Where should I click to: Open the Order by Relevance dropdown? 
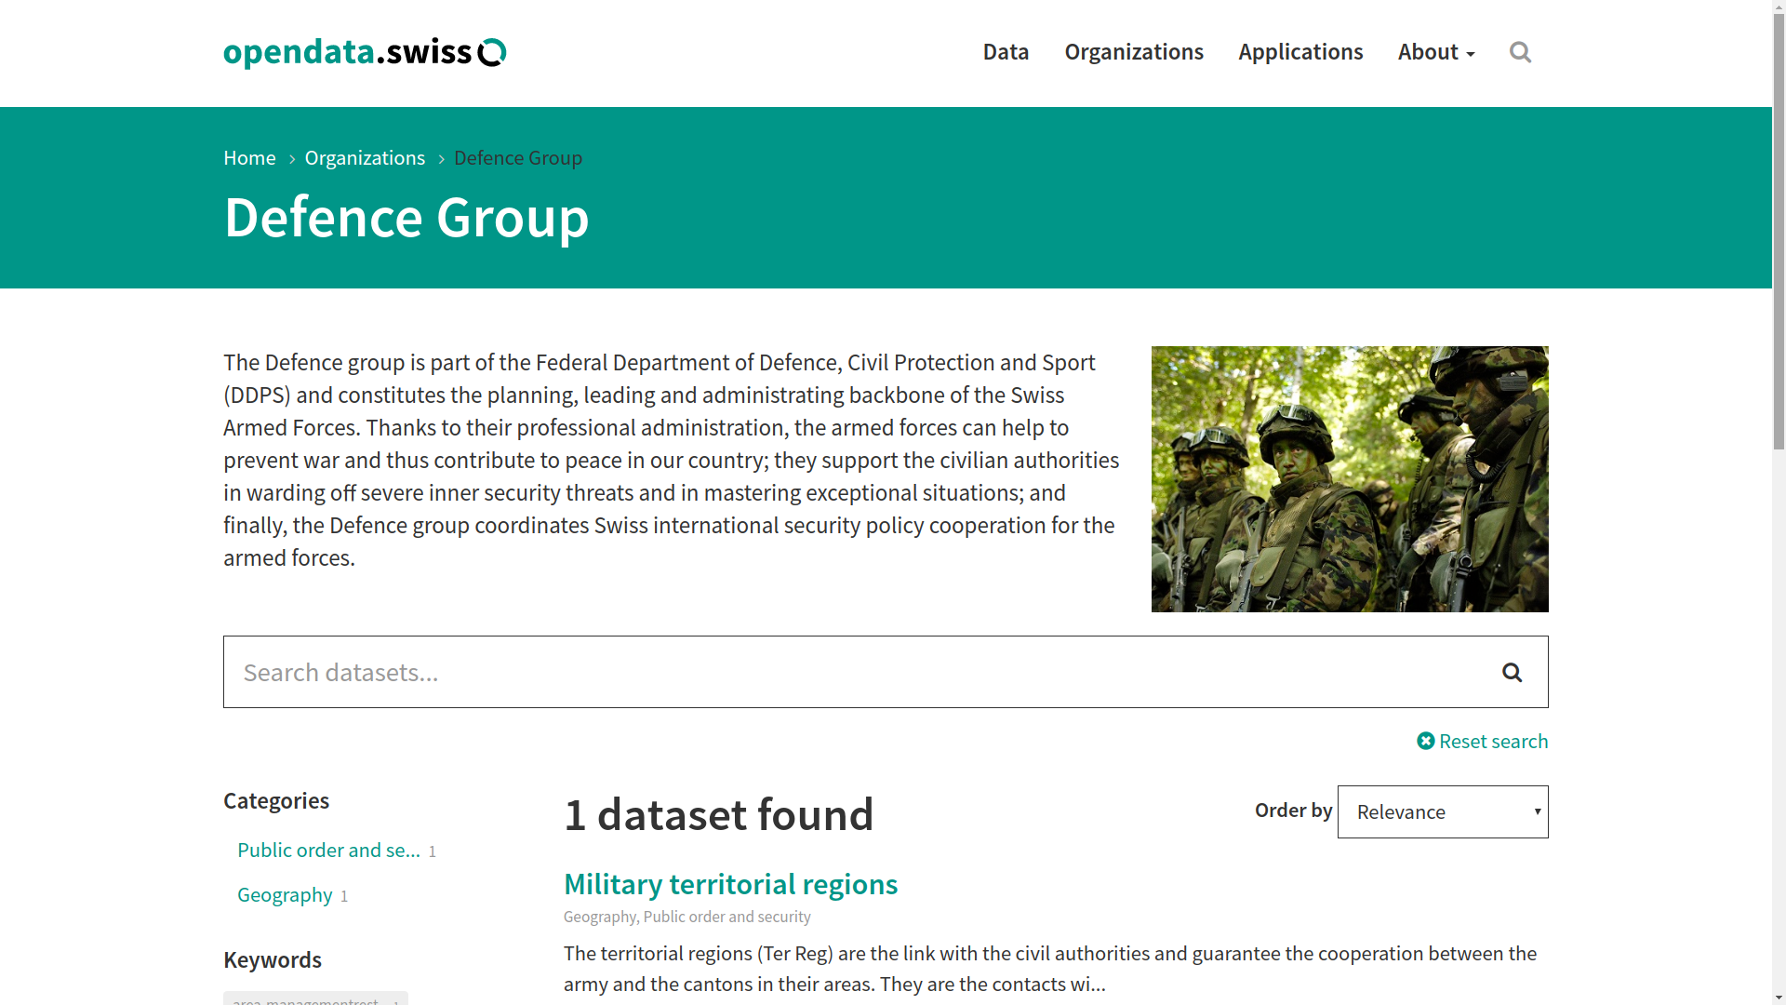(1442, 811)
